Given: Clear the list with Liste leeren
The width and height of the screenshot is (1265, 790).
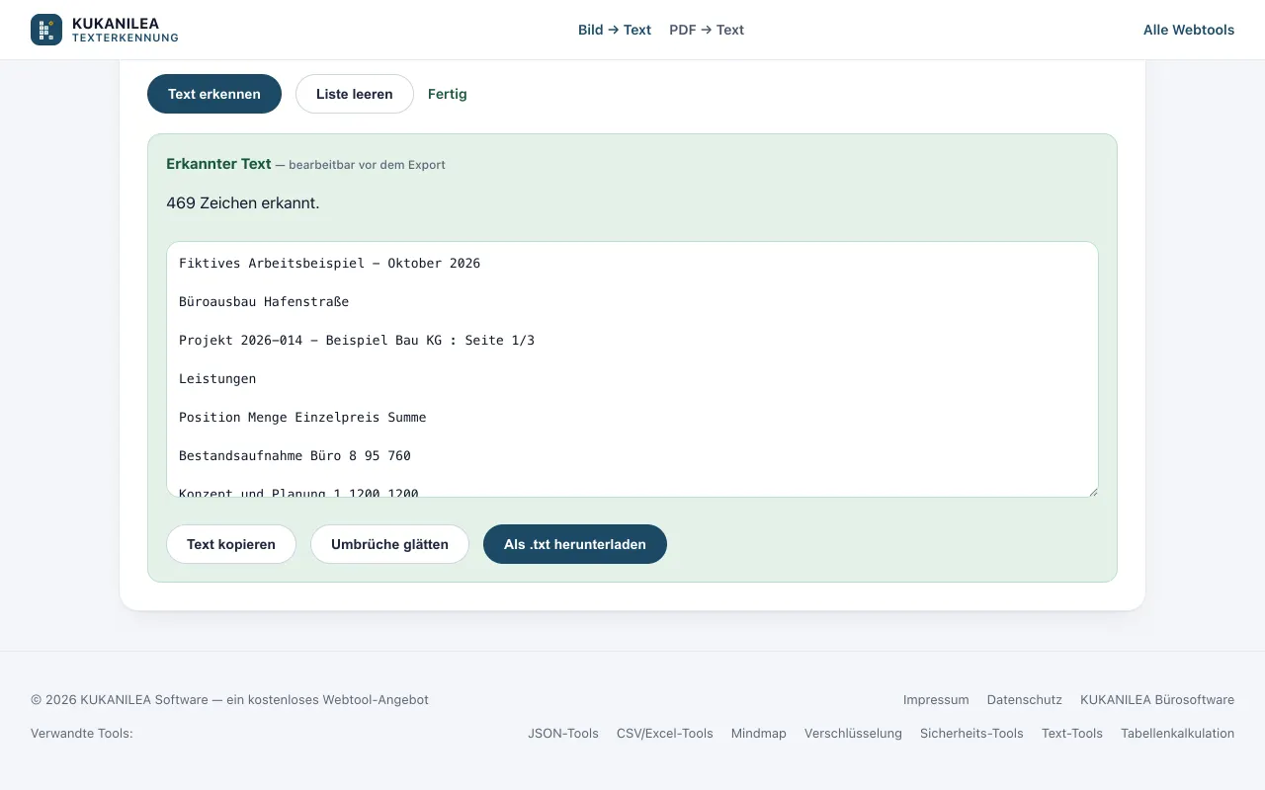Looking at the screenshot, I should 355,94.
